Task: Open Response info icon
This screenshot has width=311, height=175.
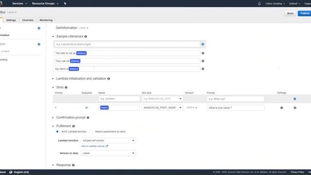Action: (x=73, y=165)
